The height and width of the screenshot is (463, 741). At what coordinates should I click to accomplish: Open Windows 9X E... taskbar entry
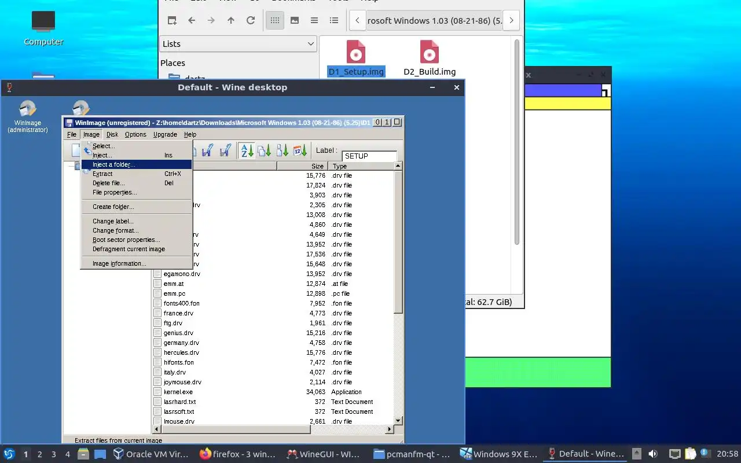[498, 454]
